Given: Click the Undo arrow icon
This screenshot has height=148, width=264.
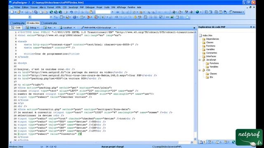Looking at the screenshot, I should tap(71, 12).
